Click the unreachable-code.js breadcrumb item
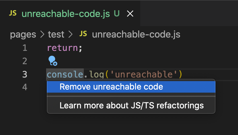The image size is (238, 135). (136, 35)
